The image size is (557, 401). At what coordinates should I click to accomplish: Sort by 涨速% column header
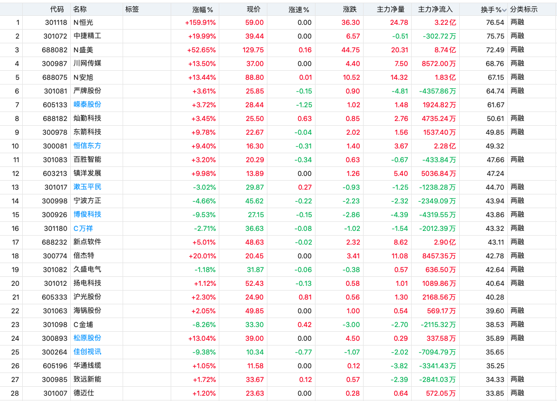point(299,10)
